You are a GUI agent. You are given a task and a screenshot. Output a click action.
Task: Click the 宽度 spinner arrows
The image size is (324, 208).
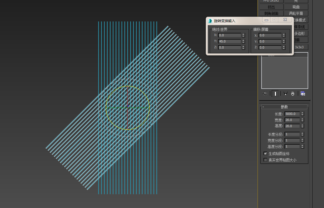[x=302, y=120]
